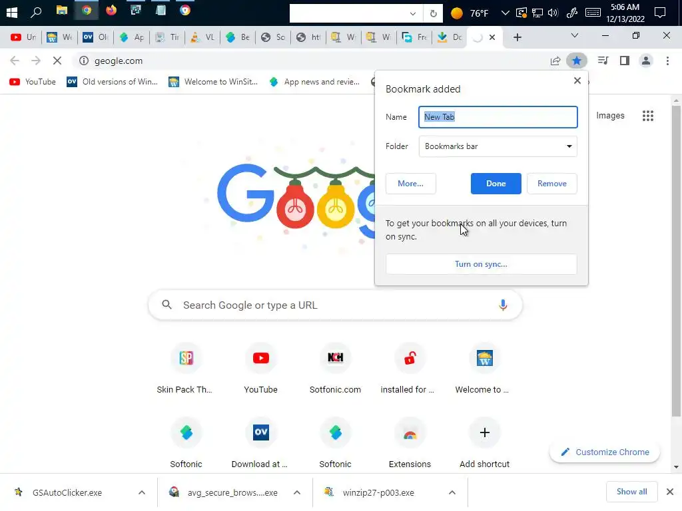Expand options for winzip27-p003.exe download
682x511 pixels.
(452, 492)
